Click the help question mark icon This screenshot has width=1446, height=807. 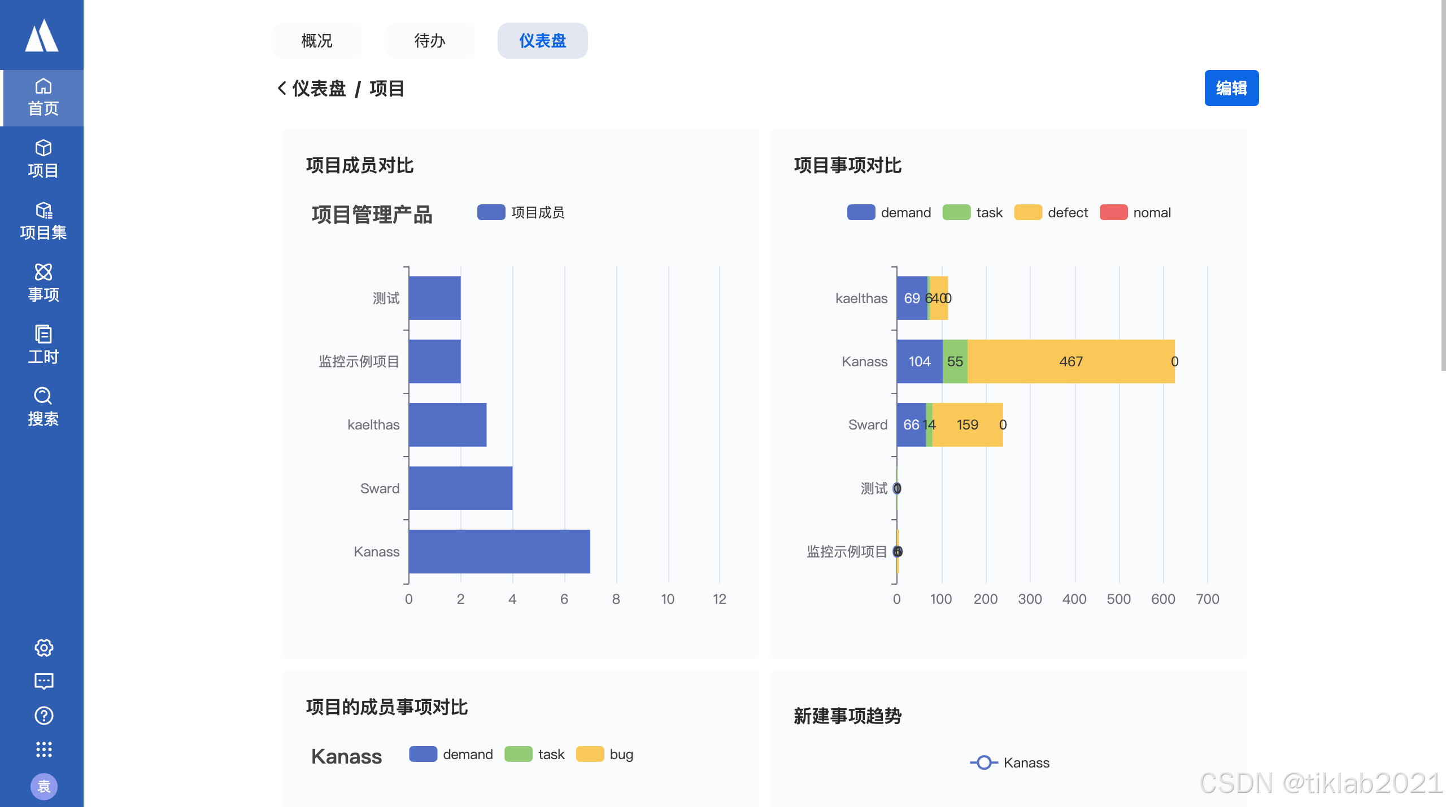(x=43, y=715)
